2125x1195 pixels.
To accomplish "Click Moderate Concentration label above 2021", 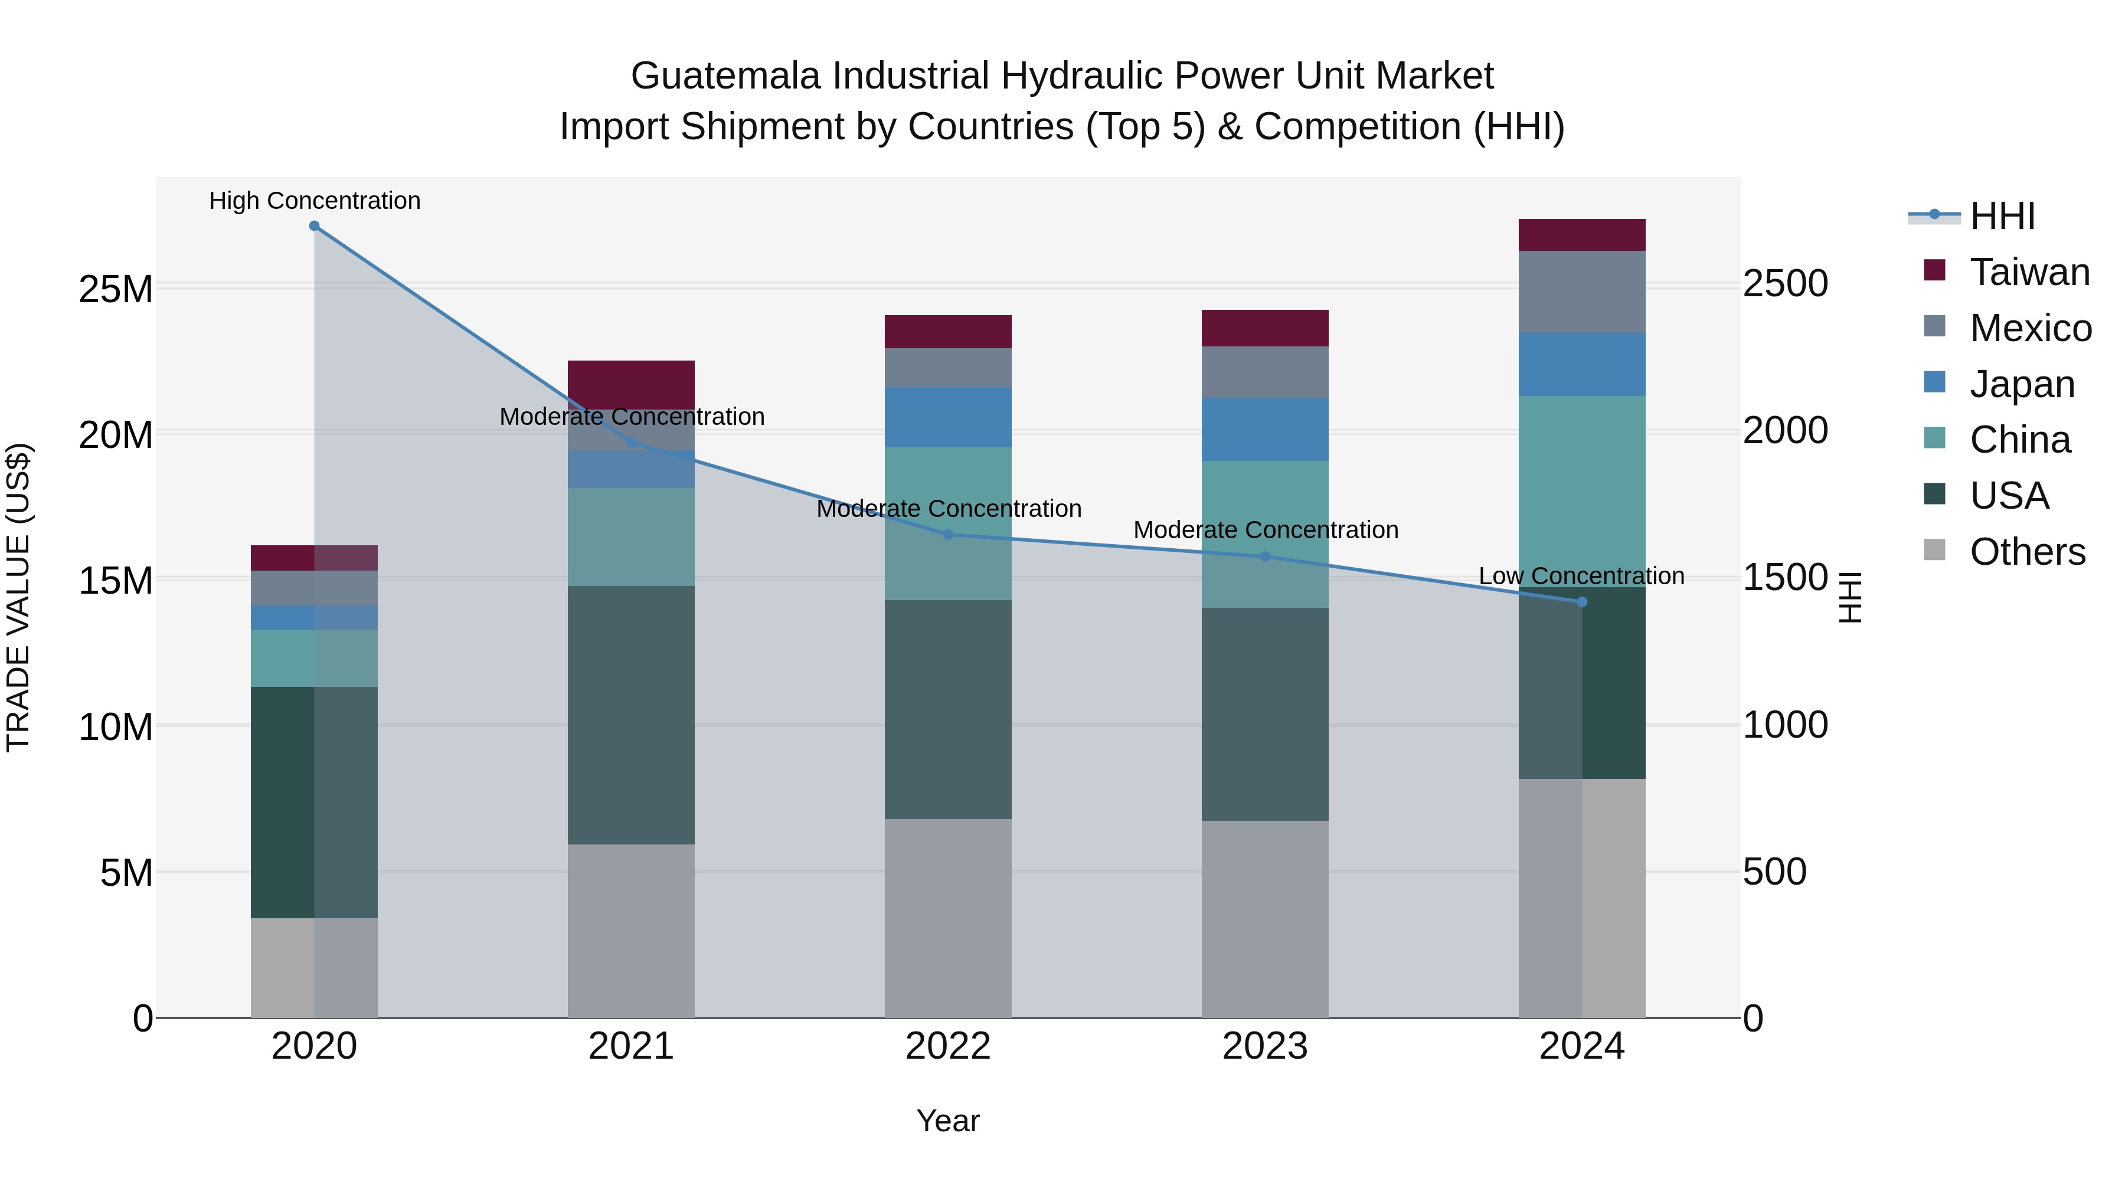I will [632, 417].
